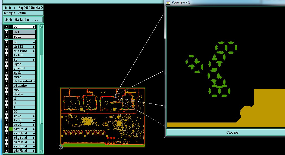Click the marker icon on cs.d layer

34,125
